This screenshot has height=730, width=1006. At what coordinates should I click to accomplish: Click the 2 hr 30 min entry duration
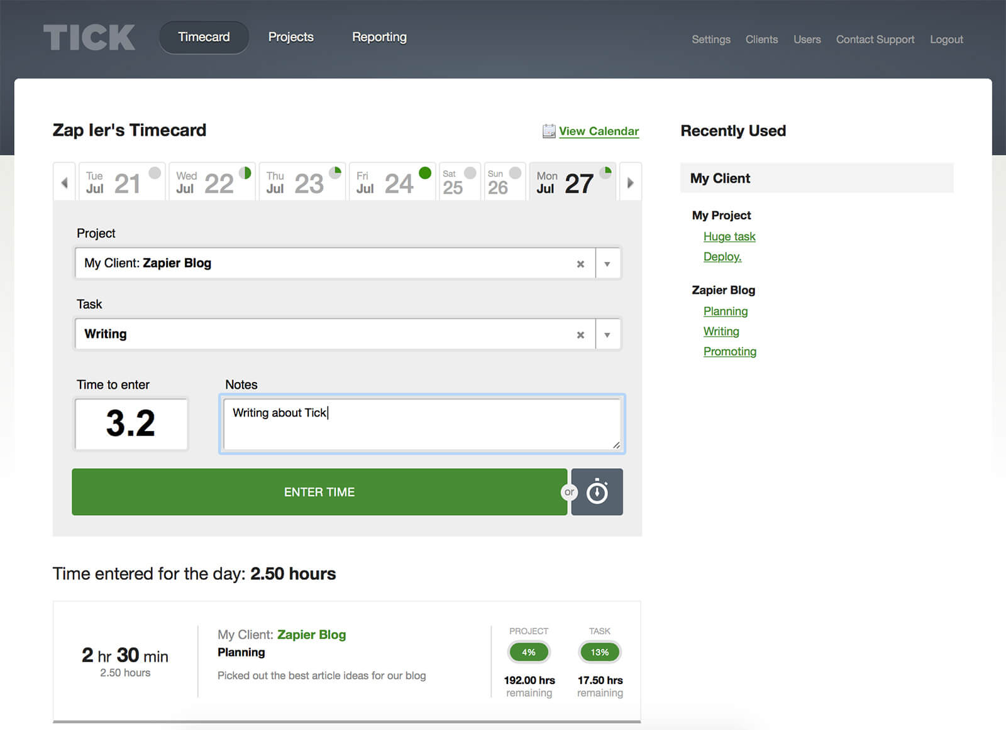click(125, 655)
